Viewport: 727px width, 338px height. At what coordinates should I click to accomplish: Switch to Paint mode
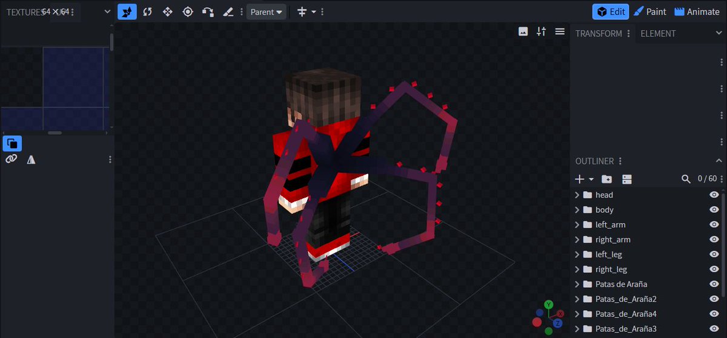click(650, 11)
